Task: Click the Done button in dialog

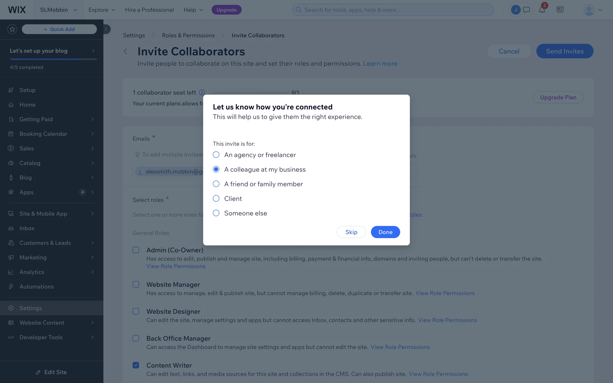Action: tap(385, 232)
